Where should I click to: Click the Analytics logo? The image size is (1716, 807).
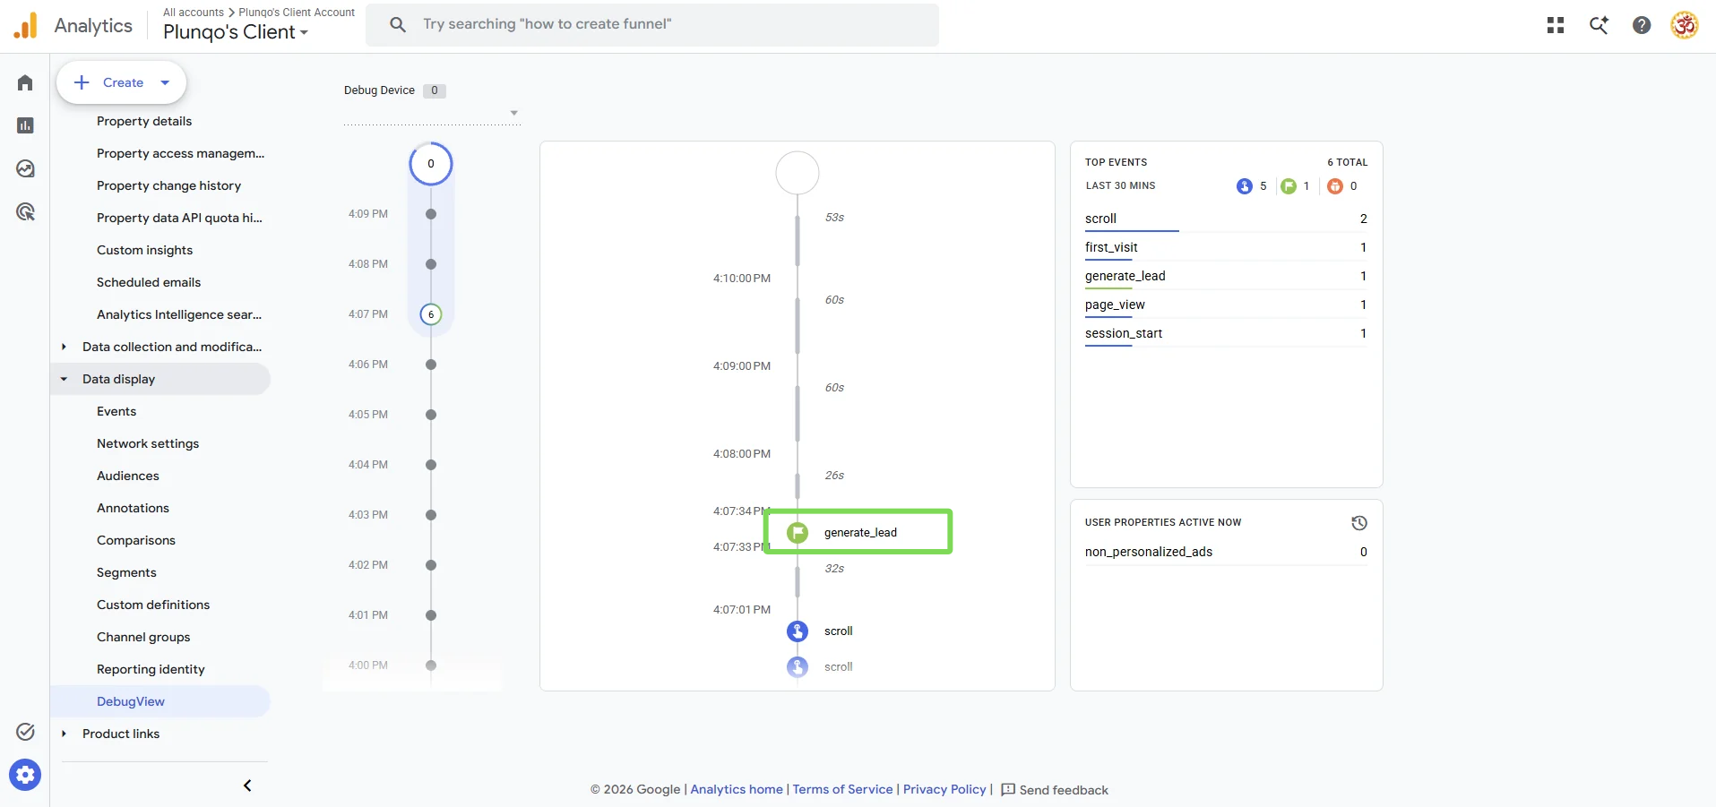(x=73, y=25)
